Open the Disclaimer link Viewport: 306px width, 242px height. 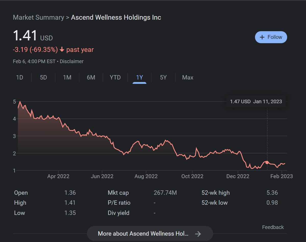[72, 61]
